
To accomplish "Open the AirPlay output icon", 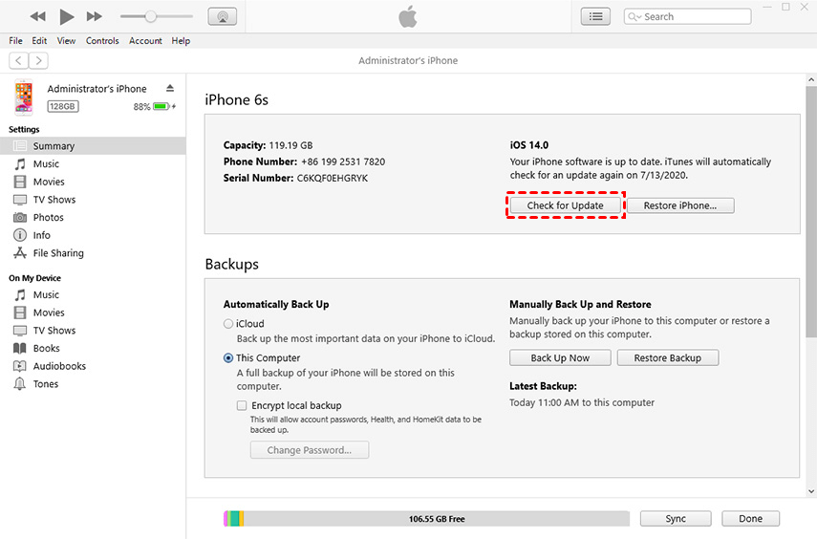I will [223, 16].
